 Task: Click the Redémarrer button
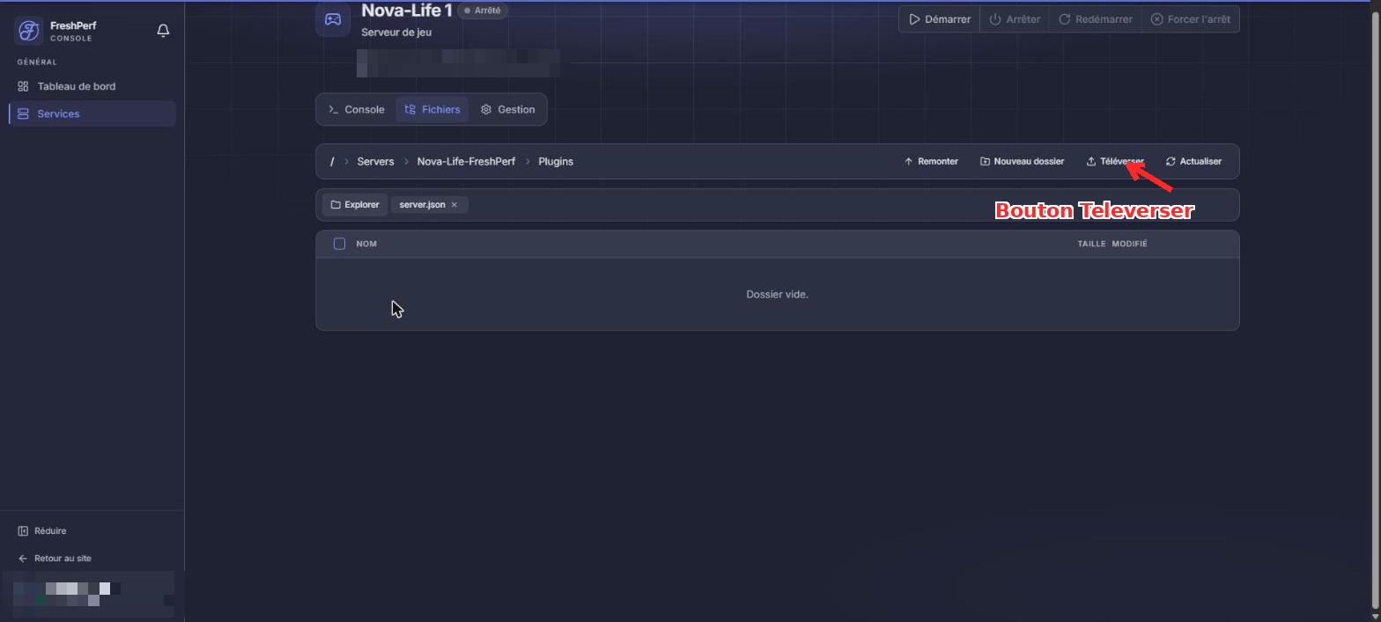(1095, 19)
